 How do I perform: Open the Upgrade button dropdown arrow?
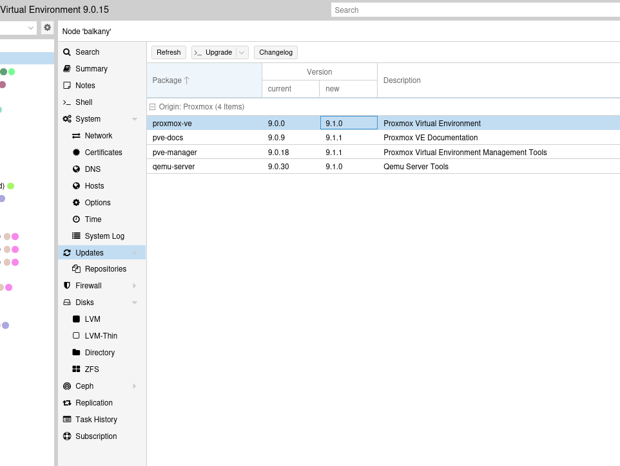(x=242, y=53)
